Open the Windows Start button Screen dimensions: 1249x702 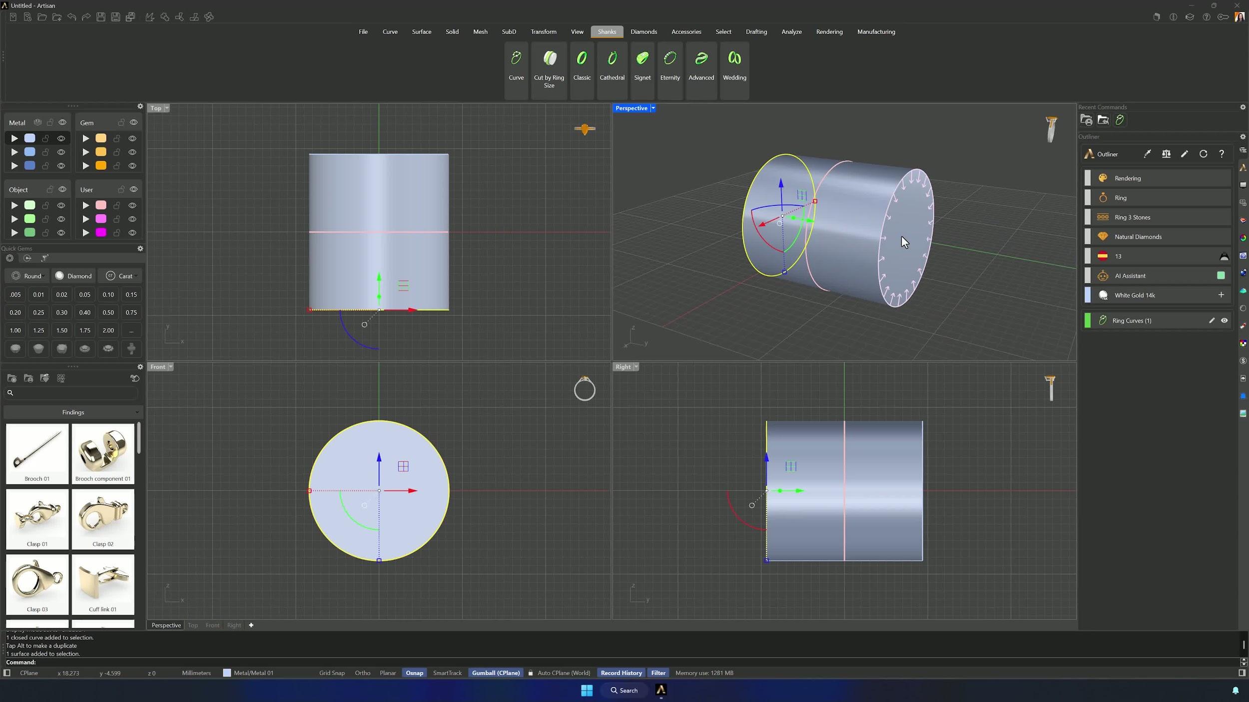pyautogui.click(x=587, y=690)
